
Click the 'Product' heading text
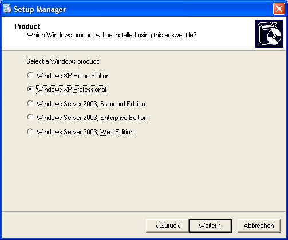click(x=27, y=26)
